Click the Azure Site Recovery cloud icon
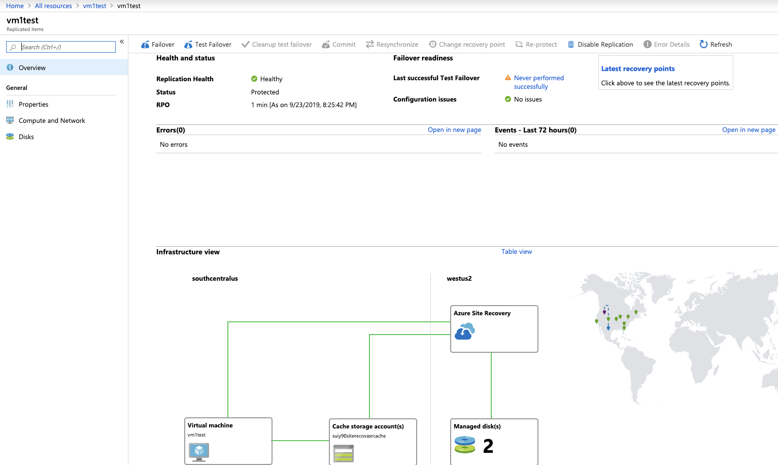The width and height of the screenshot is (778, 465). click(465, 331)
